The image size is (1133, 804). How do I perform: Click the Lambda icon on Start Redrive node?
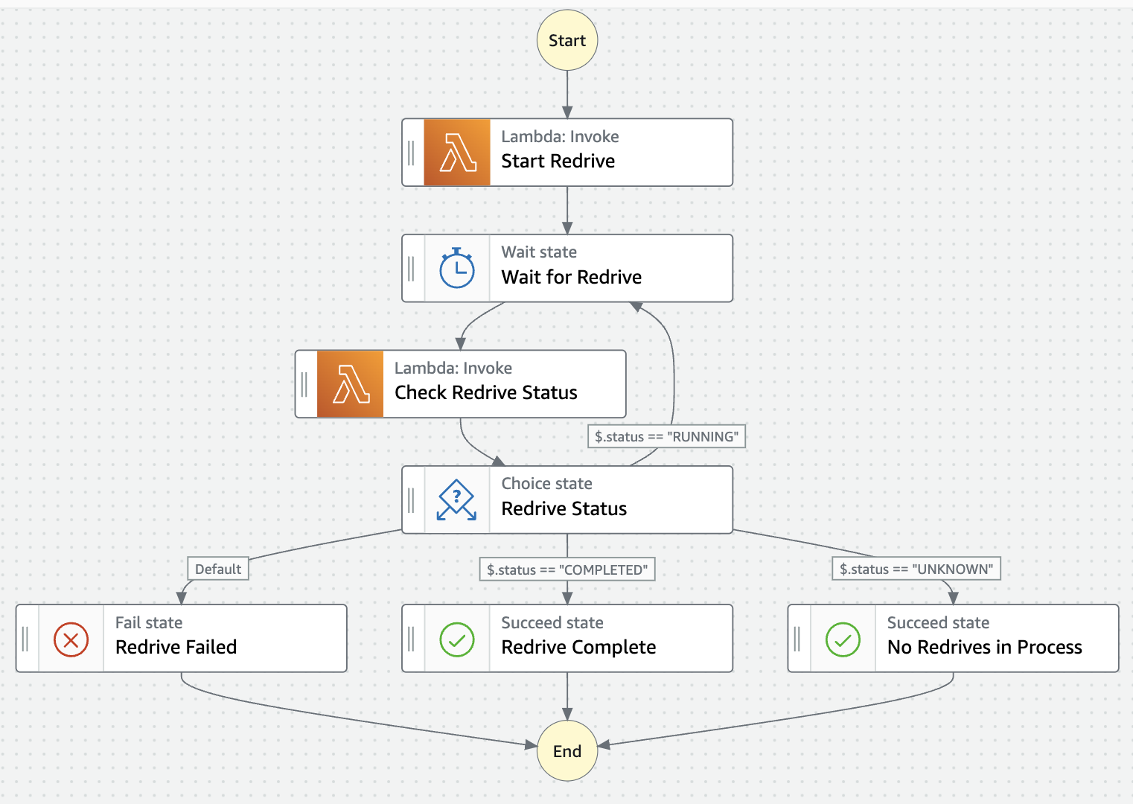[x=456, y=152]
